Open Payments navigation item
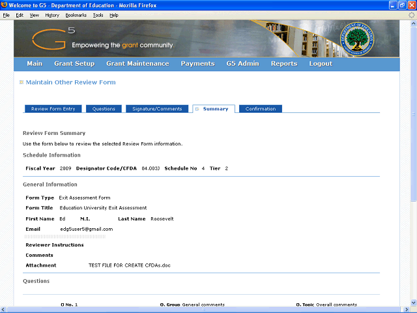 [197, 64]
